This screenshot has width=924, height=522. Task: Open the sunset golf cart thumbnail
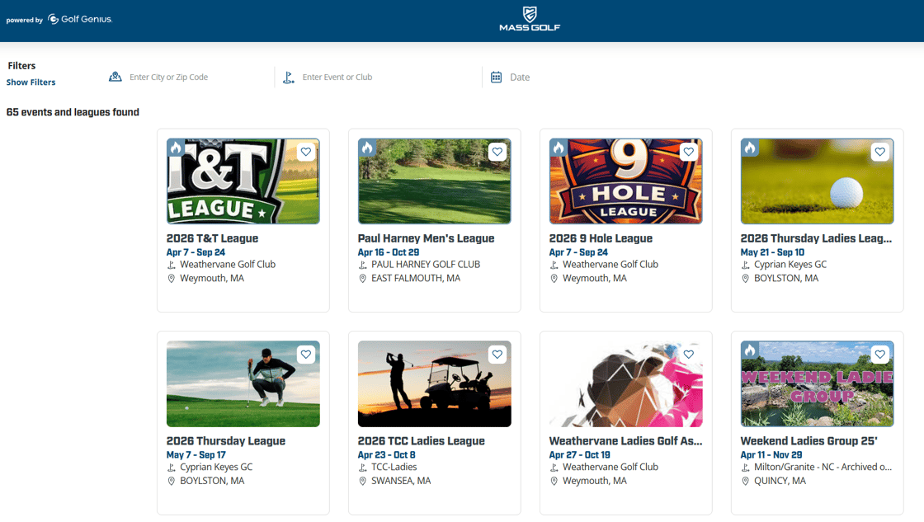434,384
